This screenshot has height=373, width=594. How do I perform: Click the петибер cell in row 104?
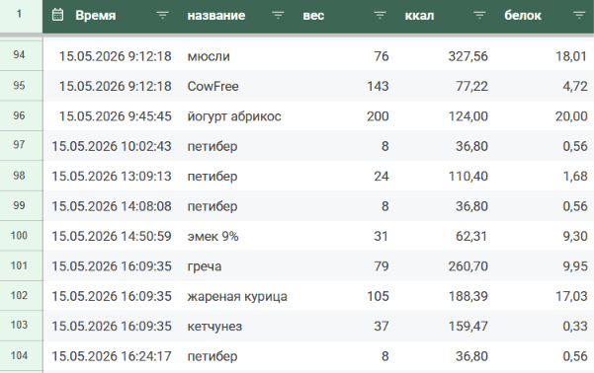[x=238, y=356]
